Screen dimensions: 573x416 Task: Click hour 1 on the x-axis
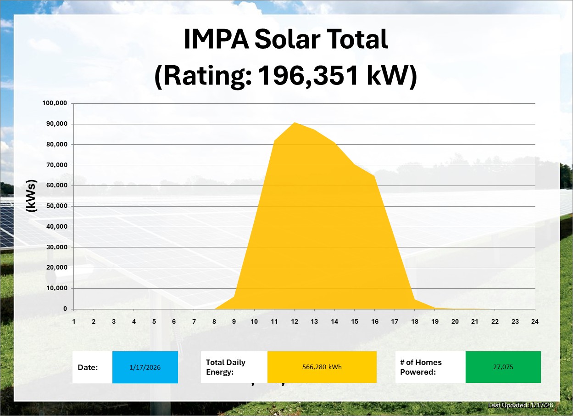pyautogui.click(x=74, y=322)
